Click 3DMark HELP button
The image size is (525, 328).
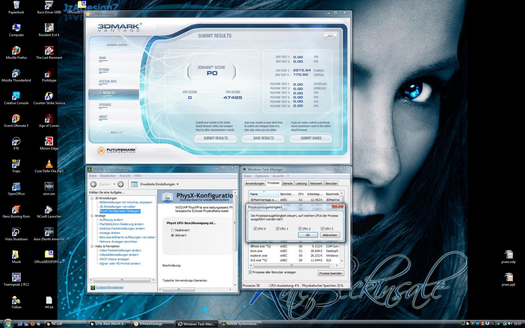coord(330,36)
